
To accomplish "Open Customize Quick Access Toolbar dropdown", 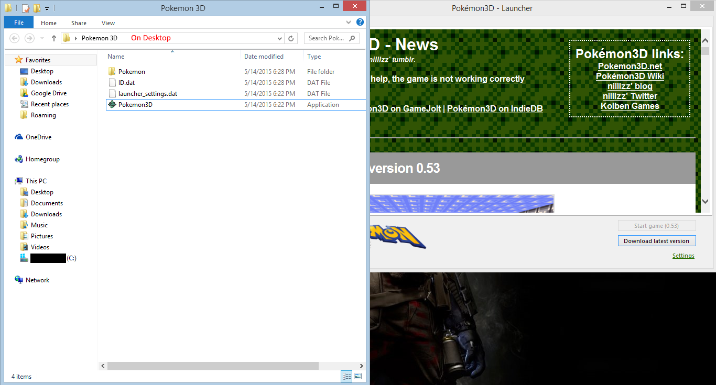I will [x=47, y=9].
